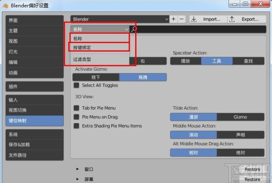The image size is (272, 183).
Task: Expand the 窗口 keymap section
Action: [78, 169]
